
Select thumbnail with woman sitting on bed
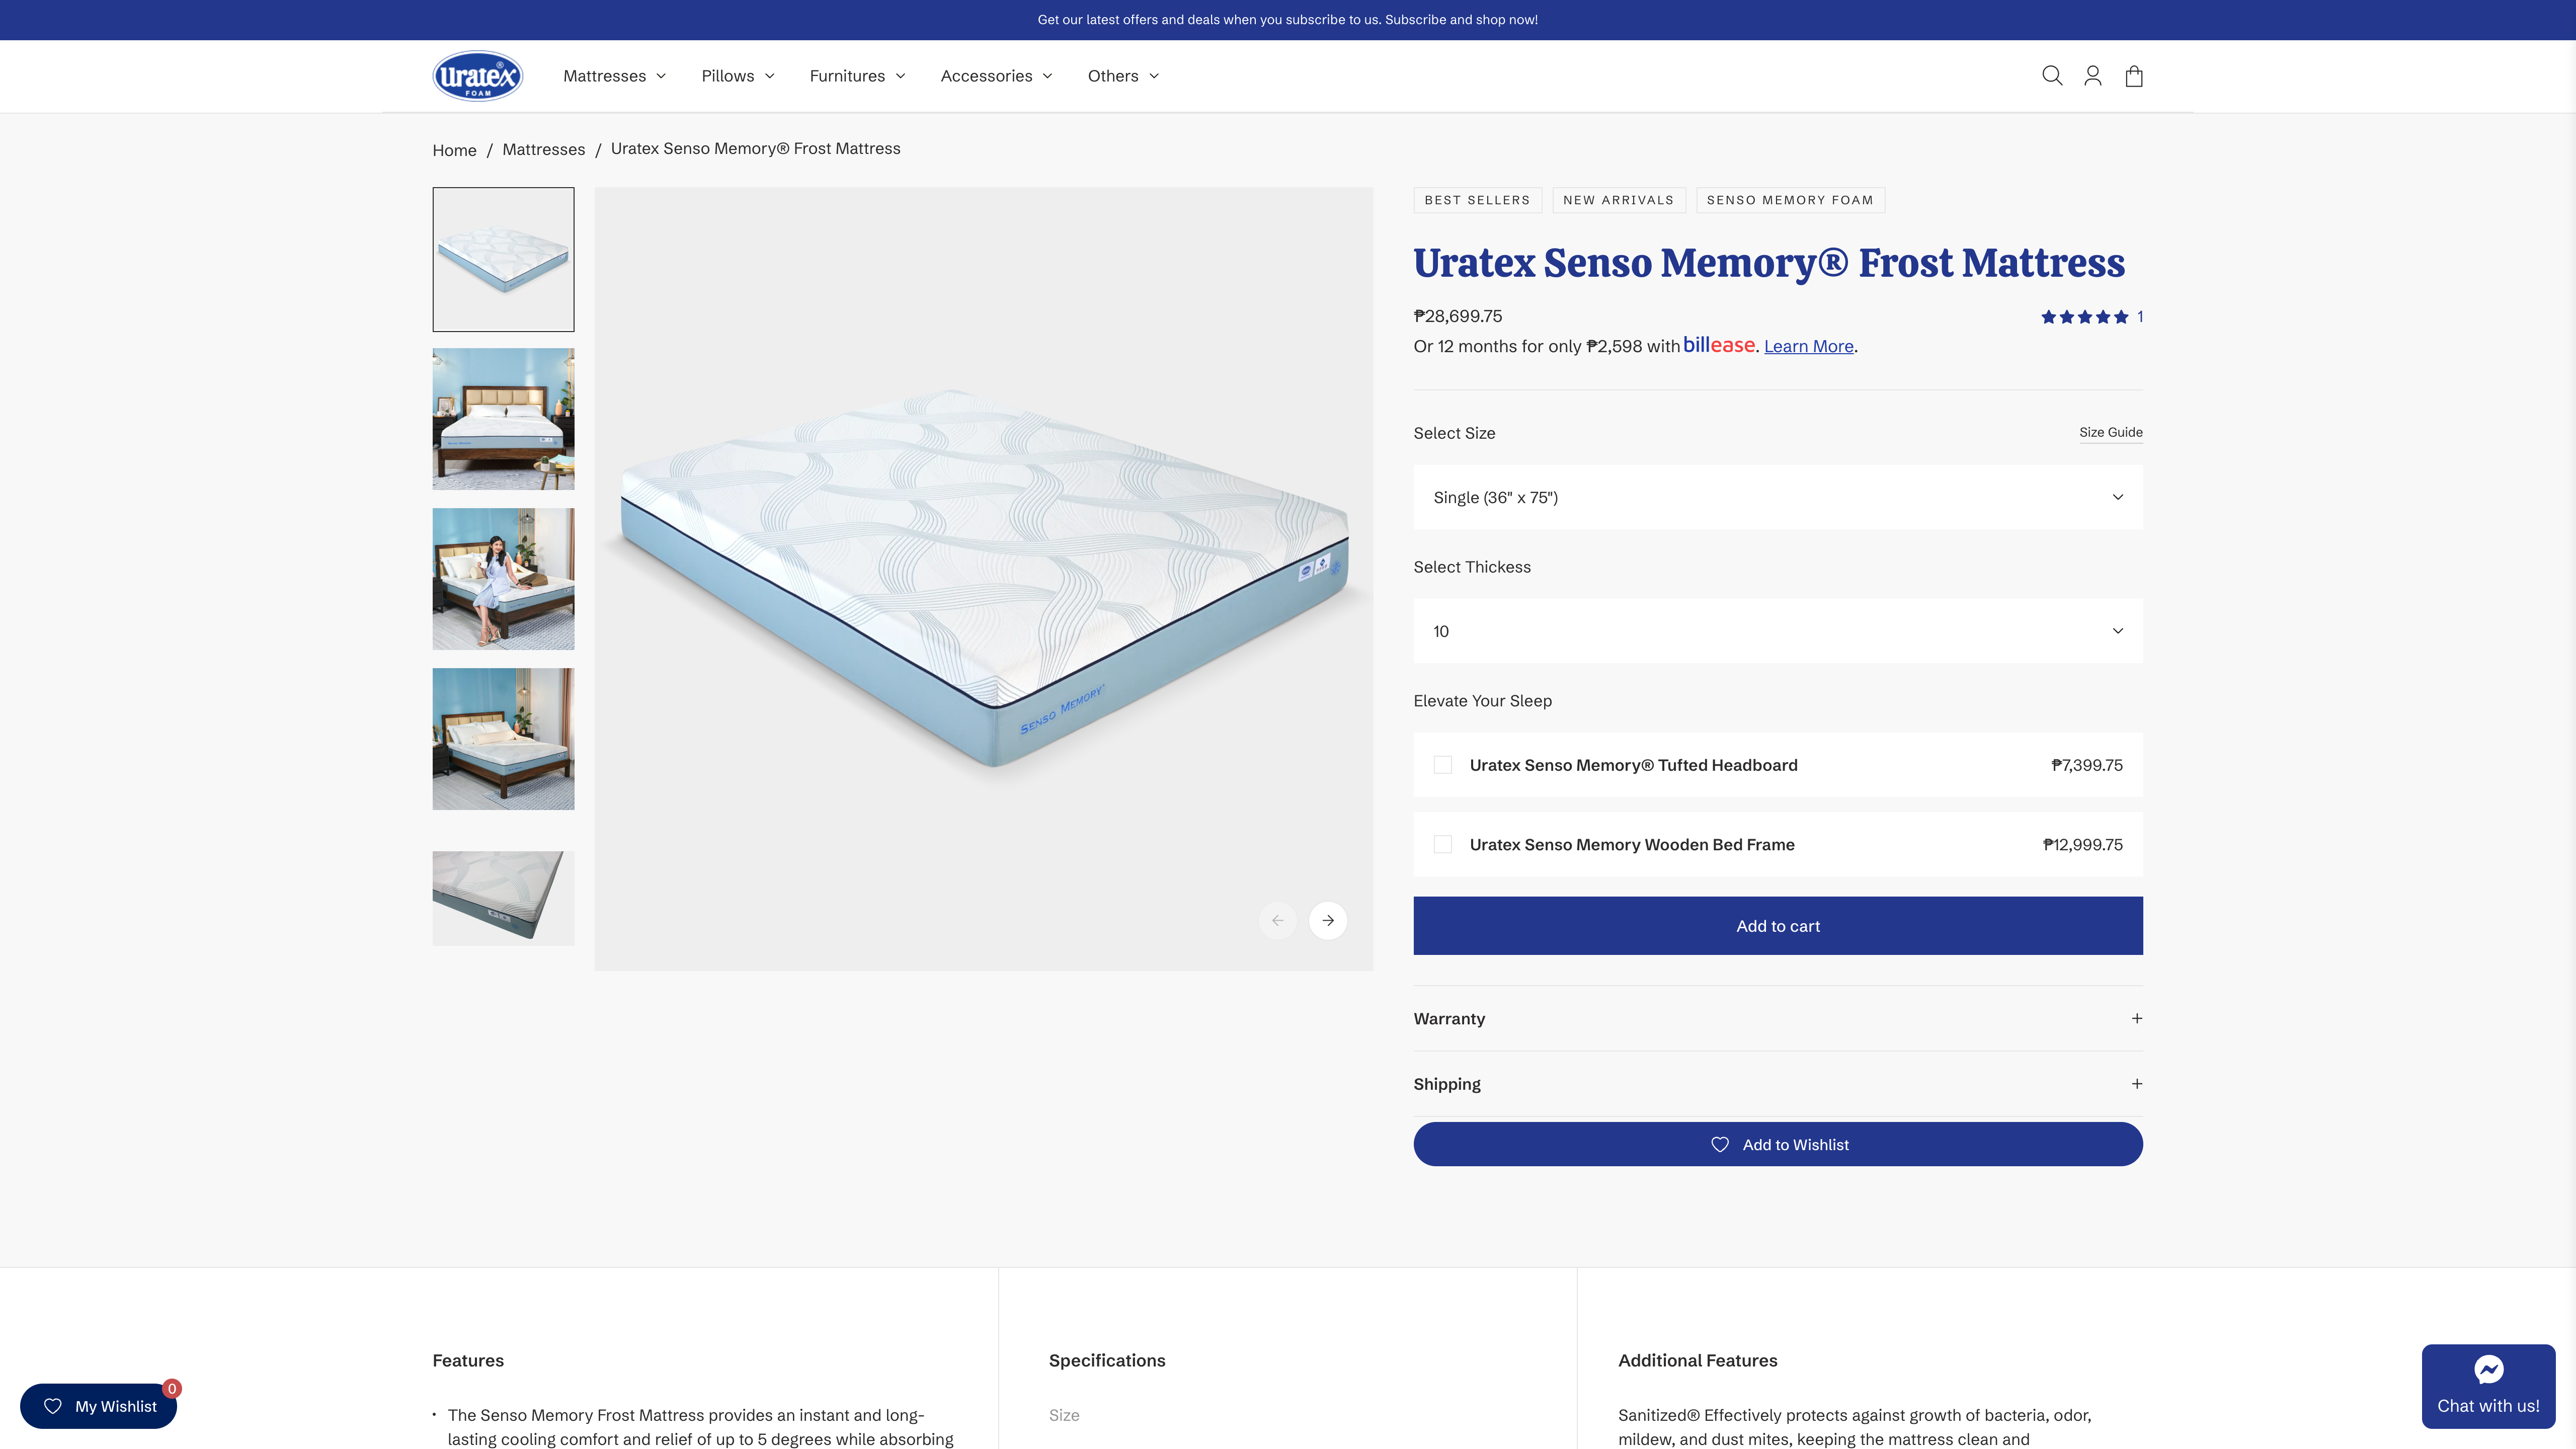click(x=503, y=579)
